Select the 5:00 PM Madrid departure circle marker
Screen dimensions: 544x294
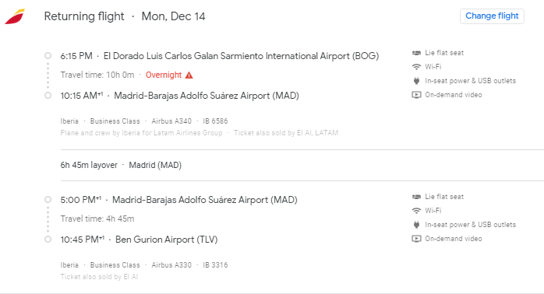[48, 199]
